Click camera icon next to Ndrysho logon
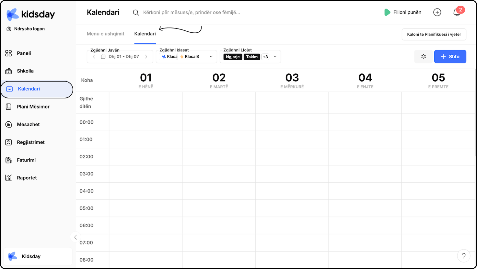This screenshot has width=477, height=269. pyautogui.click(x=9, y=29)
